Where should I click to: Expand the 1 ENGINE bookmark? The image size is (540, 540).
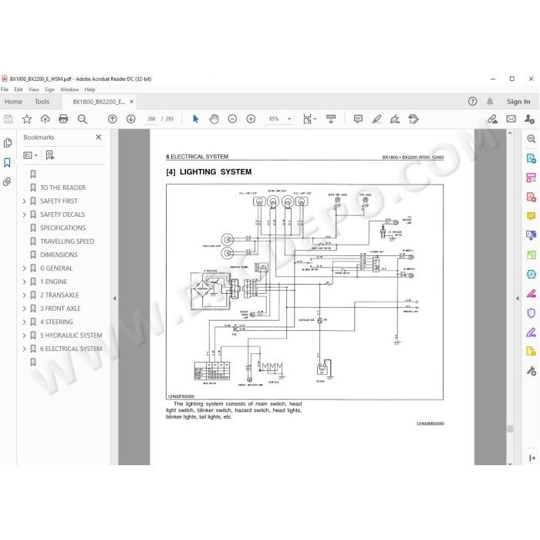(24, 282)
